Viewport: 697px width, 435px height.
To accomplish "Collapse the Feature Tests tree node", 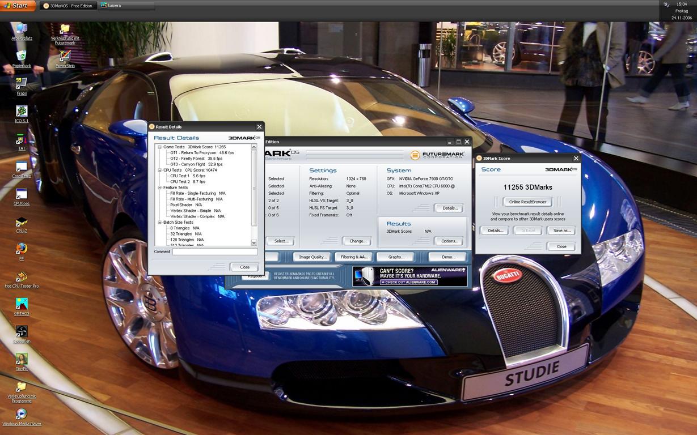I will (x=159, y=187).
